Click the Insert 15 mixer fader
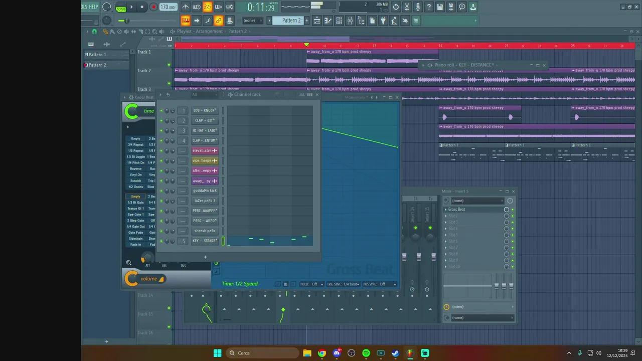The height and width of the screenshot is (361, 642). 433,256
